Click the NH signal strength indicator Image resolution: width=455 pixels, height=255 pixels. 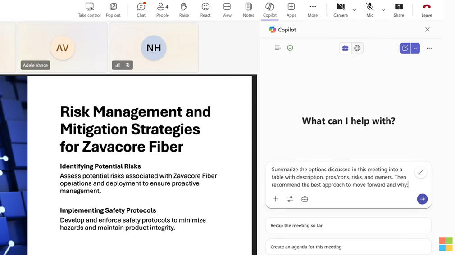[118, 65]
